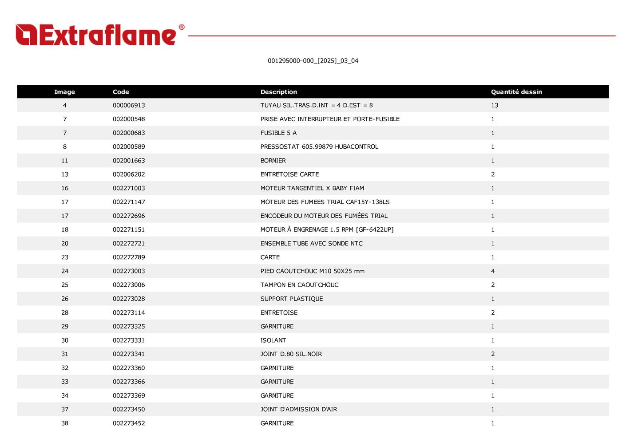This screenshot has width=626, height=442.
Task: Click the PRESSOSTAT 605.99879 HUBACONTROL entry
Action: point(319,146)
